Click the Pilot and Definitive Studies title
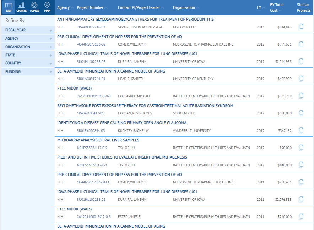The image size is (314, 230). point(122,157)
